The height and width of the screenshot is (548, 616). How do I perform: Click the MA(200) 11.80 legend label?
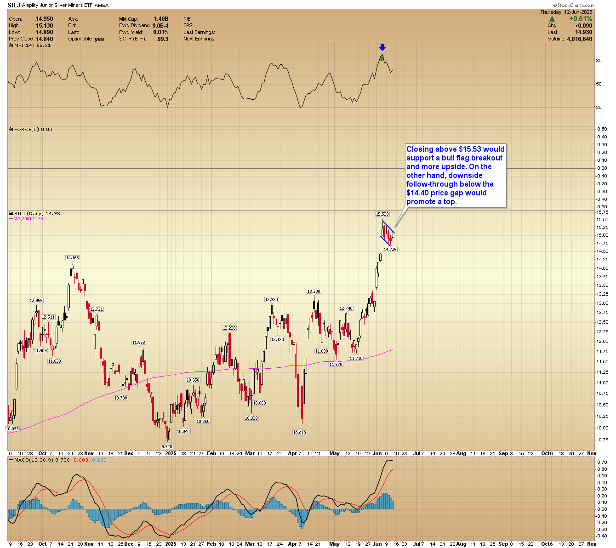[29, 219]
